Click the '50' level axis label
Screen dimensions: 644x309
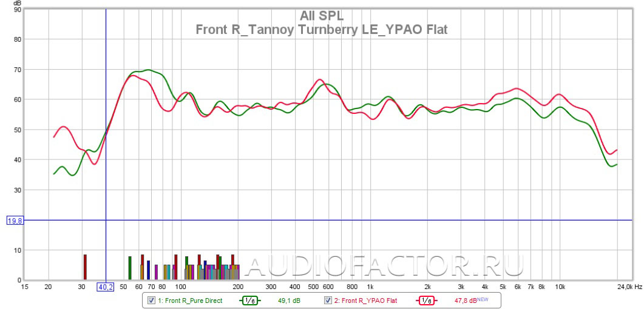coord(17,130)
